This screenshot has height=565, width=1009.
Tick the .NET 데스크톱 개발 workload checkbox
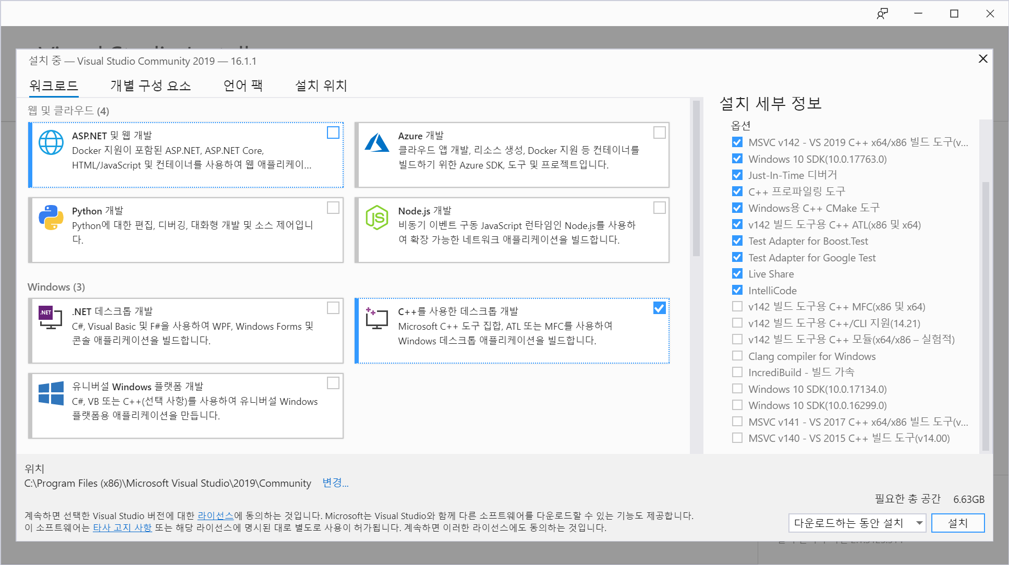[333, 308]
